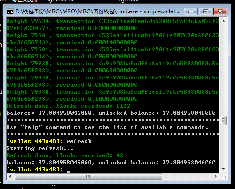Click the horizontal scrollbar thumb
This screenshot has width=235, height=189.
point(88,177)
